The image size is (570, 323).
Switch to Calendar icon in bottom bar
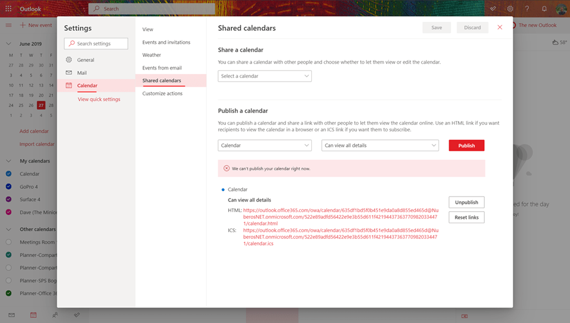[33, 315]
